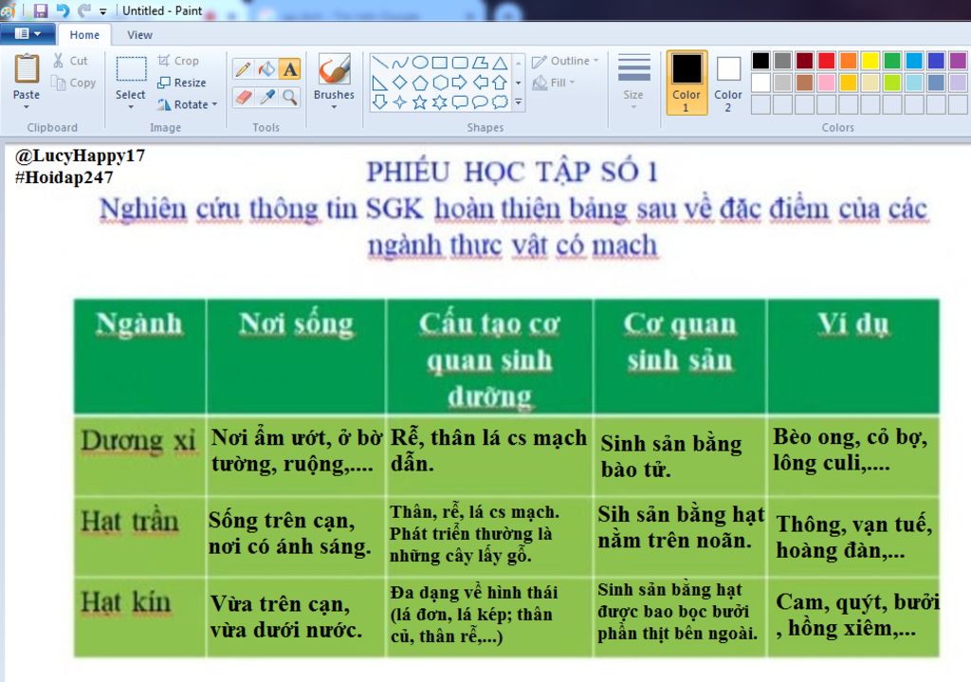Click the Cut button
The height and width of the screenshot is (682, 971).
coord(70,61)
